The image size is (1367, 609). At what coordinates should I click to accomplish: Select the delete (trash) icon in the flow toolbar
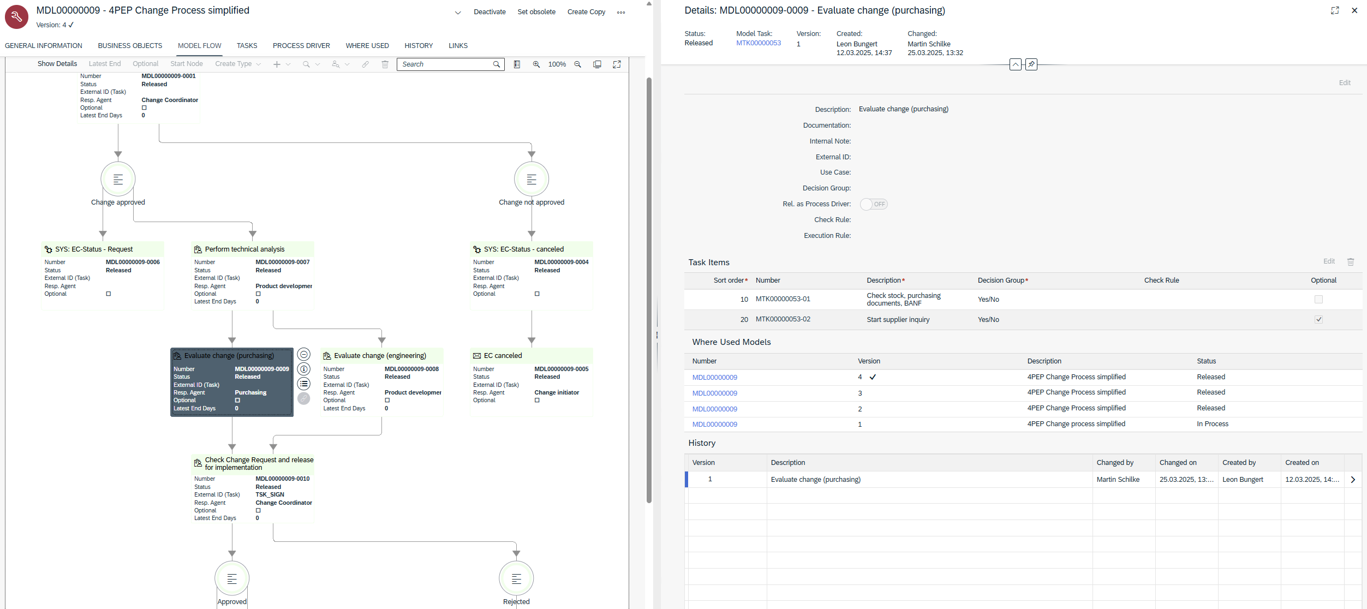click(385, 64)
